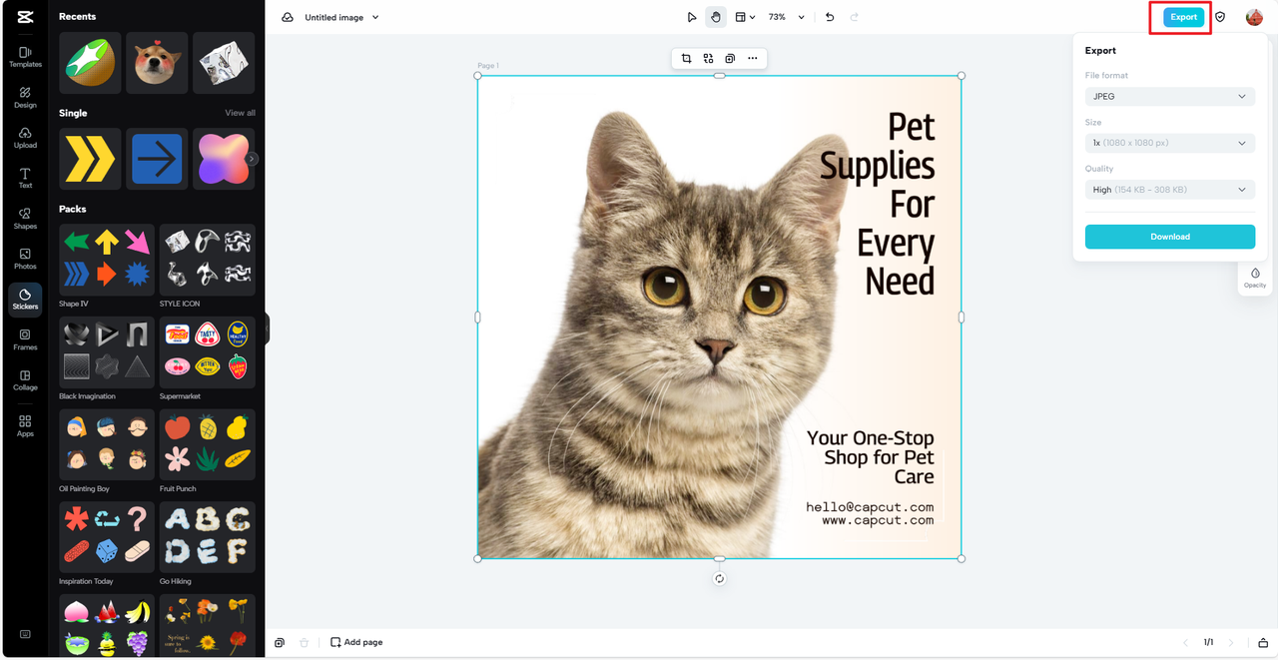Select the dog with heart sticker
The width and height of the screenshot is (1278, 660).
pos(157,63)
